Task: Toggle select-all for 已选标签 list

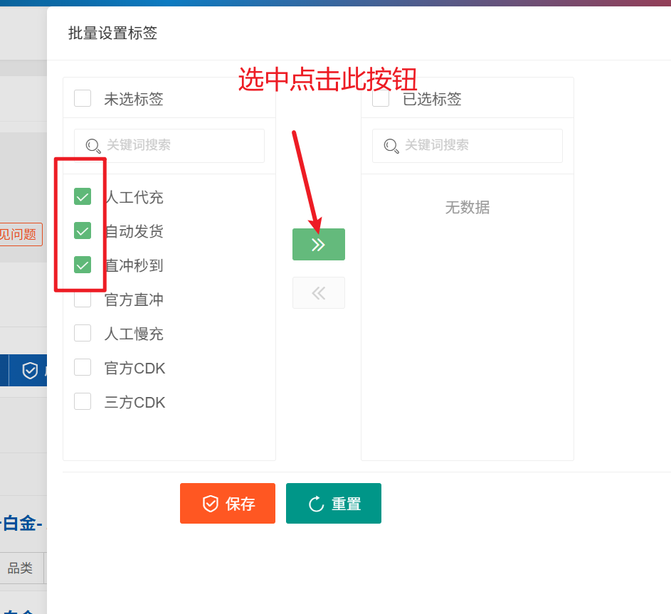Action: [381, 99]
